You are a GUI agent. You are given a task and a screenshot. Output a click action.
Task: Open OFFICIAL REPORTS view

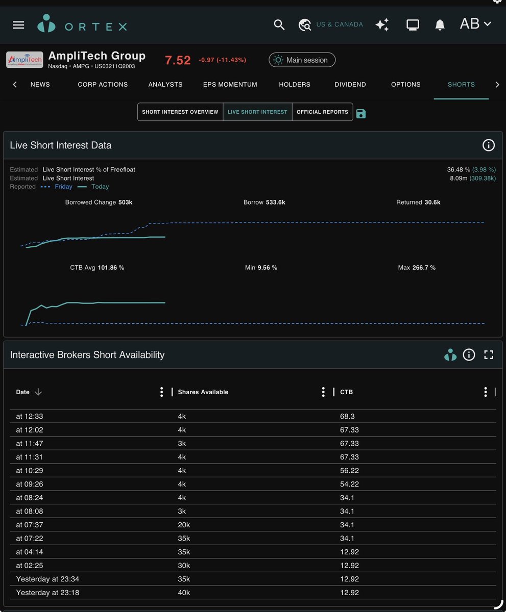[322, 112]
